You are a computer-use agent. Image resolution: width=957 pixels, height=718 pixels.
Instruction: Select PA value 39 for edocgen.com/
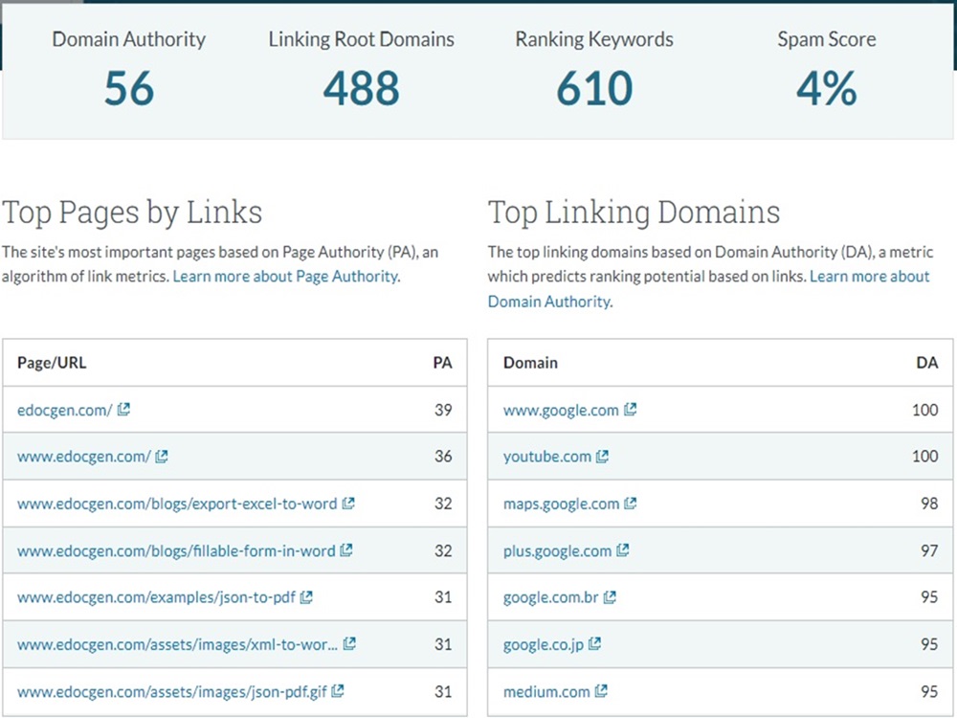click(443, 410)
